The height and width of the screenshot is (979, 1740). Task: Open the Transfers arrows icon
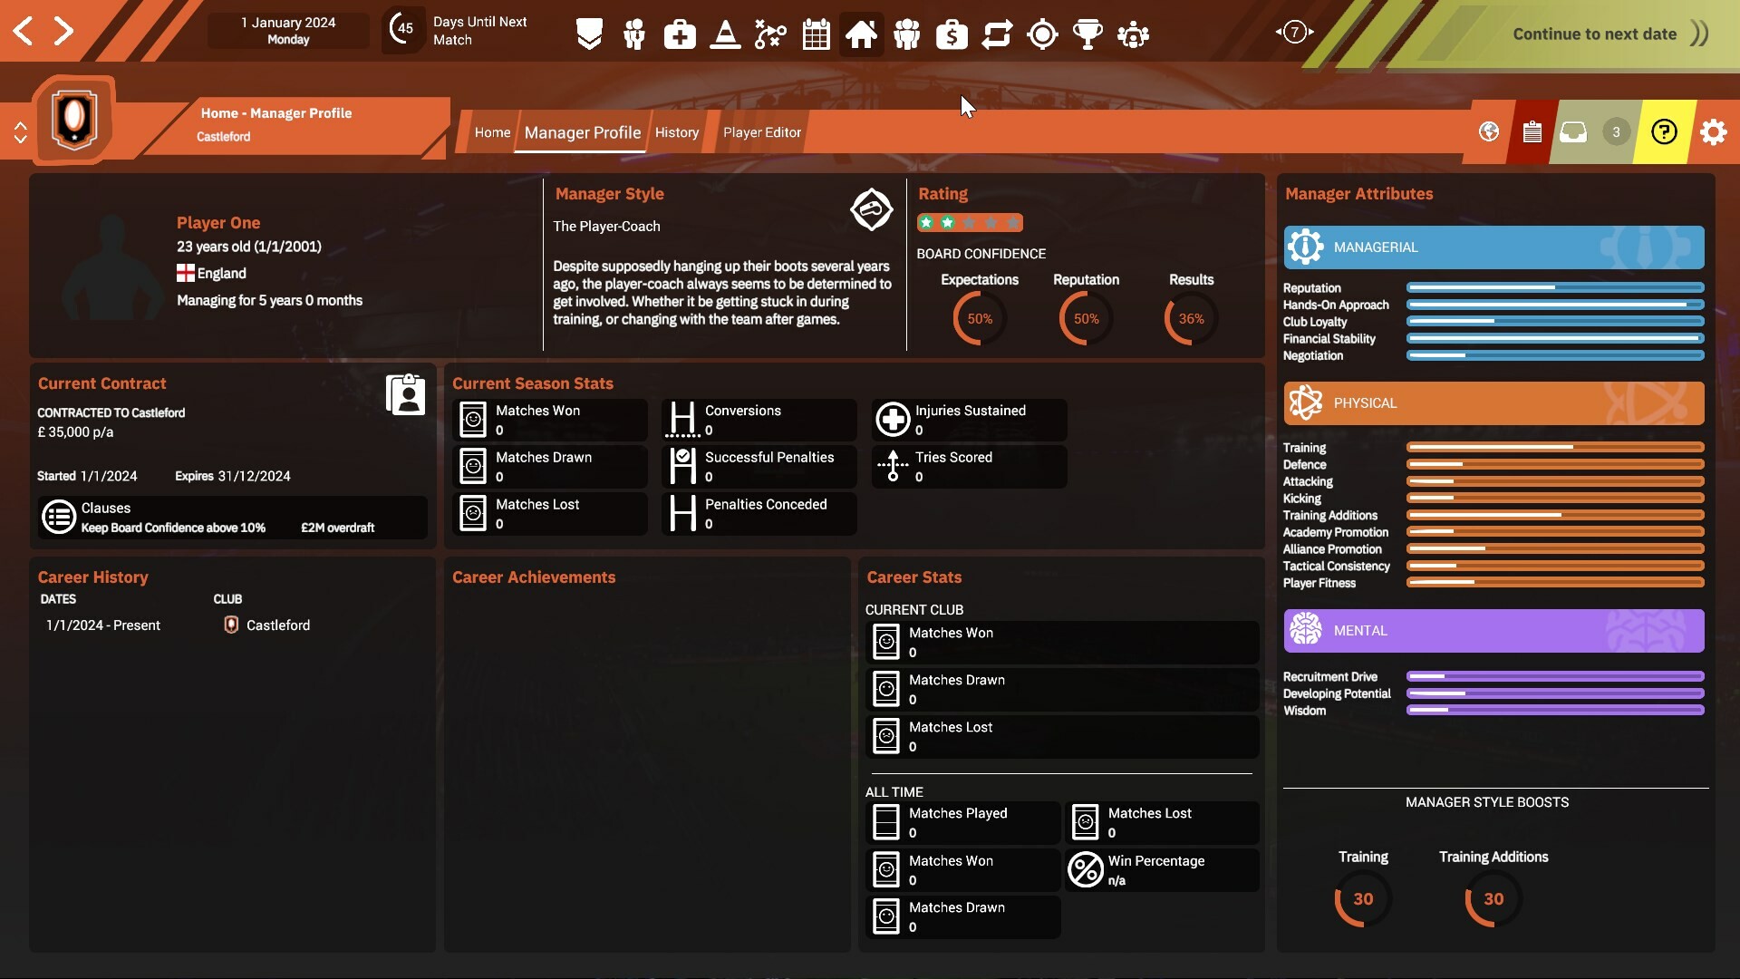click(998, 34)
